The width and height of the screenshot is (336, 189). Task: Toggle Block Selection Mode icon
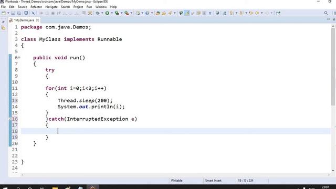tap(204, 13)
